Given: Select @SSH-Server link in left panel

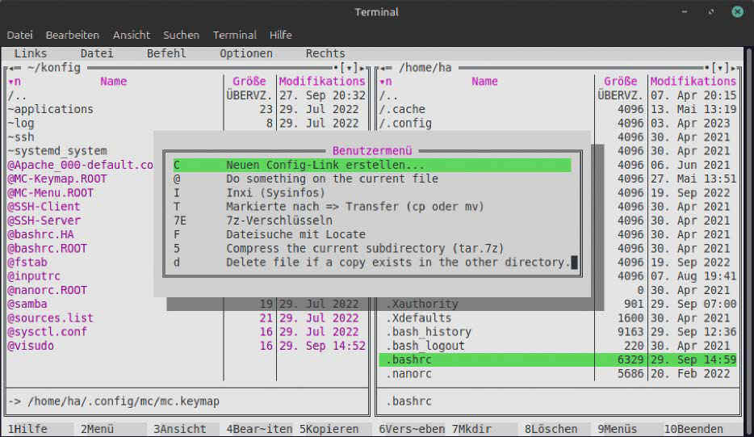Looking at the screenshot, I should click(44, 221).
